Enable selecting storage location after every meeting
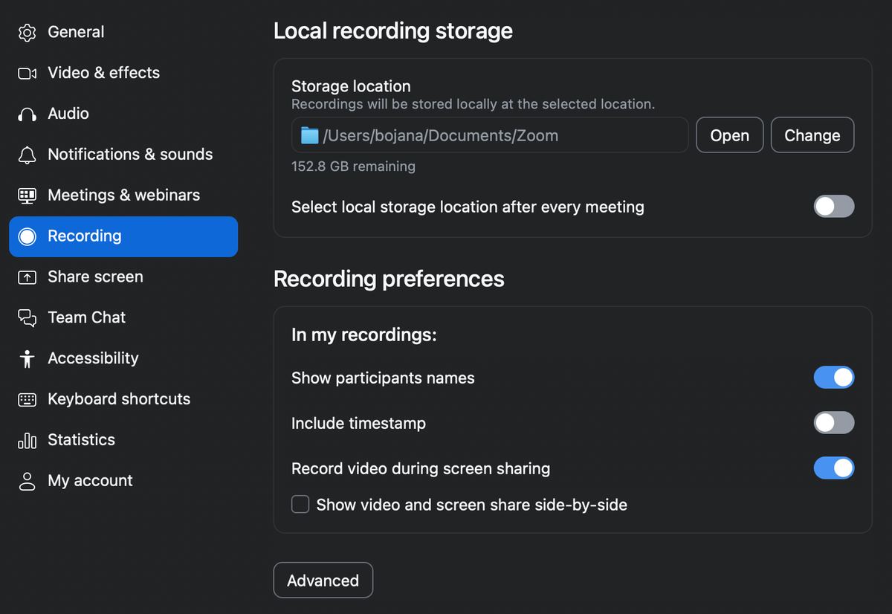This screenshot has width=892, height=614. coord(834,206)
